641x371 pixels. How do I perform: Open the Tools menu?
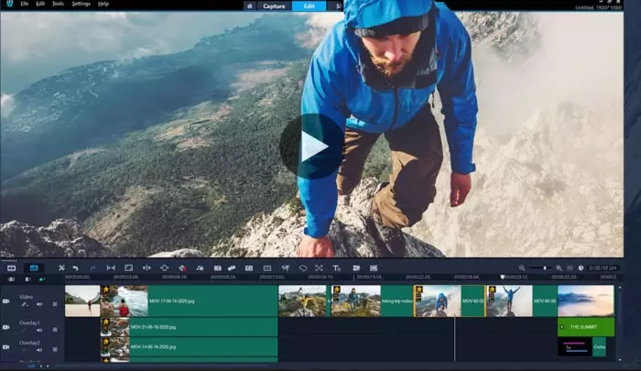(58, 4)
